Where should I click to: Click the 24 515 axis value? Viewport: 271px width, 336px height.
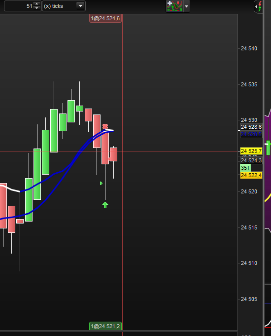click(249, 227)
